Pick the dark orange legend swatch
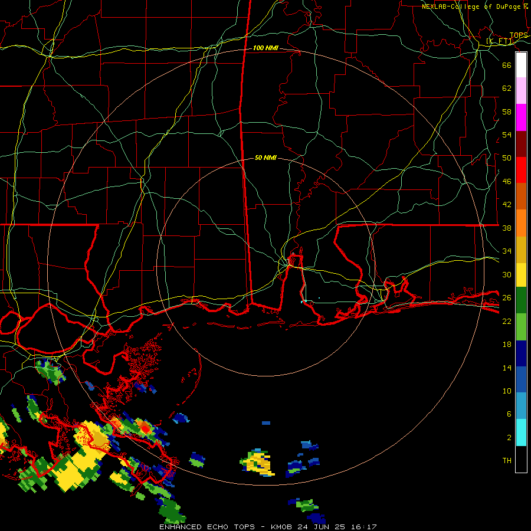The width and height of the screenshot is (531, 531). (x=521, y=196)
